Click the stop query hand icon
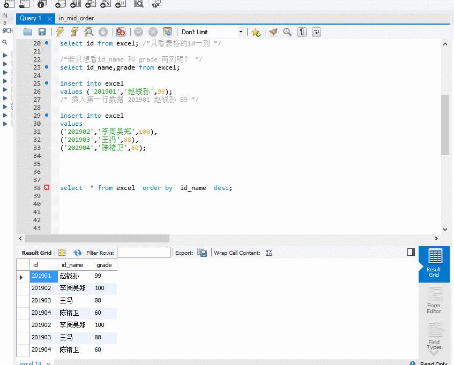Image resolution: width=454 pixels, height=365 pixels. (x=103, y=32)
